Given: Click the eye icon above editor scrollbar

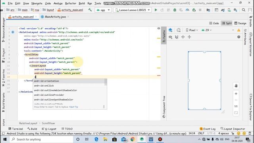Looking at the screenshot, I should click(x=159, y=28).
